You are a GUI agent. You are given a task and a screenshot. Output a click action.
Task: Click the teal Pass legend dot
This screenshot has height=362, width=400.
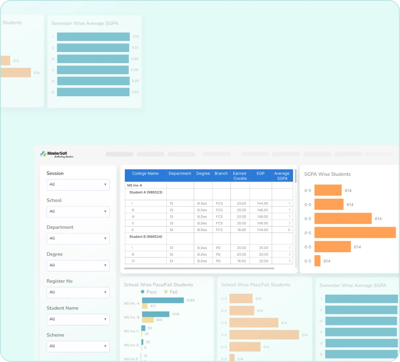pos(143,292)
